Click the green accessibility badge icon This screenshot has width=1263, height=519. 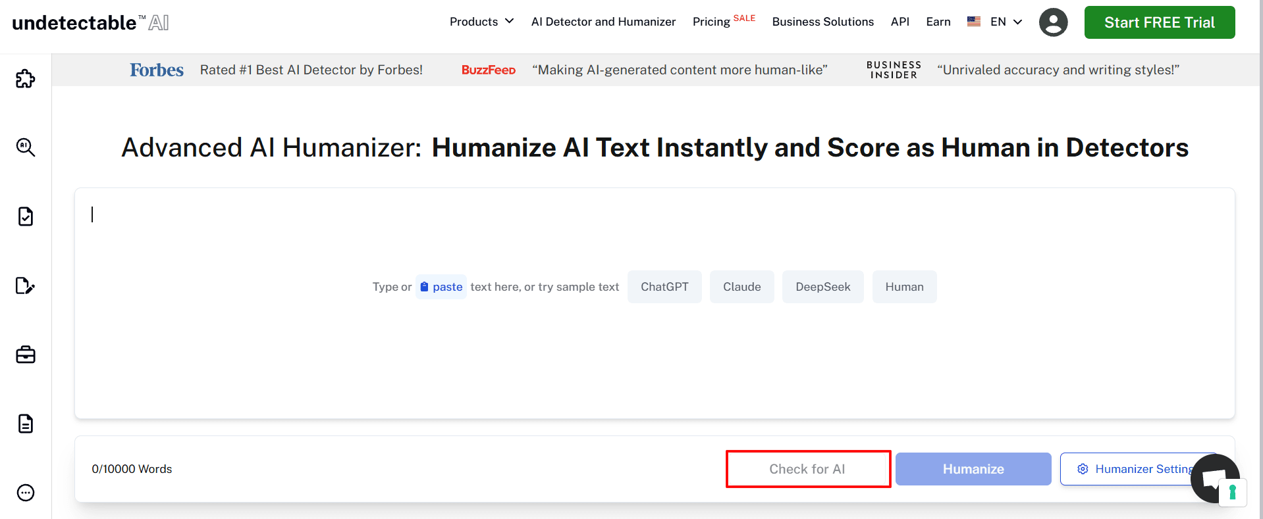coord(1233,493)
